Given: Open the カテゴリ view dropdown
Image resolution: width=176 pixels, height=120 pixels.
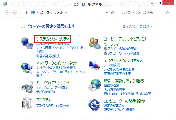Looking at the screenshot, I should (x=146, y=26).
